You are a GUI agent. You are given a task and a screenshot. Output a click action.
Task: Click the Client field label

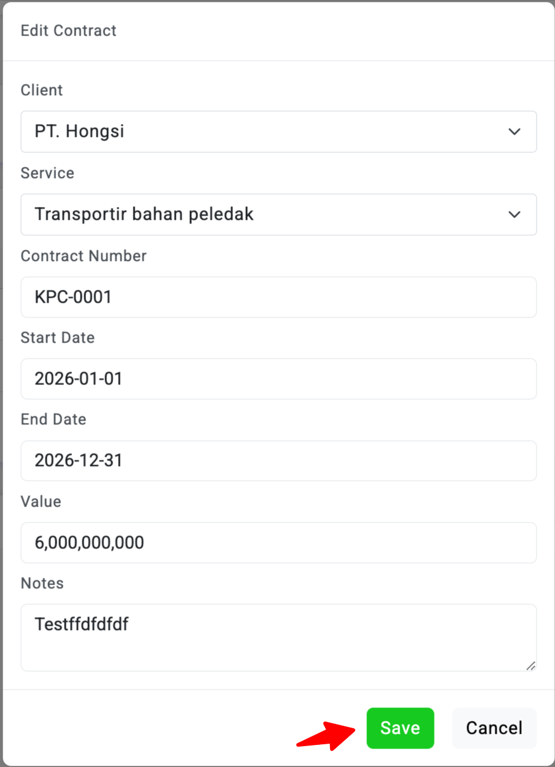pos(42,90)
